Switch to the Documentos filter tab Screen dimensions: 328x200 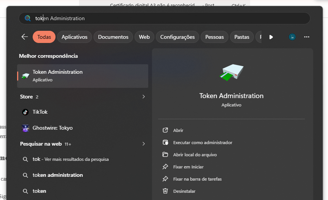click(x=113, y=37)
